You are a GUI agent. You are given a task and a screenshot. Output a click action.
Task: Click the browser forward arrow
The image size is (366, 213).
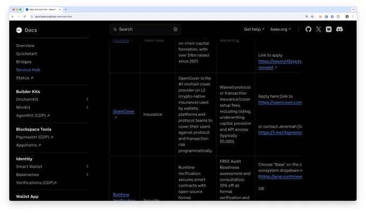pyautogui.click(x=19, y=17)
